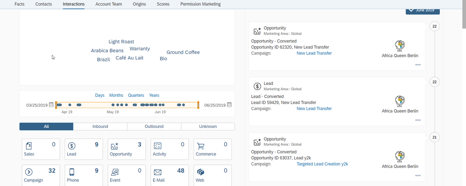466x186 pixels.
Task: Select the E-Mail interaction tile
Action: click(x=169, y=175)
